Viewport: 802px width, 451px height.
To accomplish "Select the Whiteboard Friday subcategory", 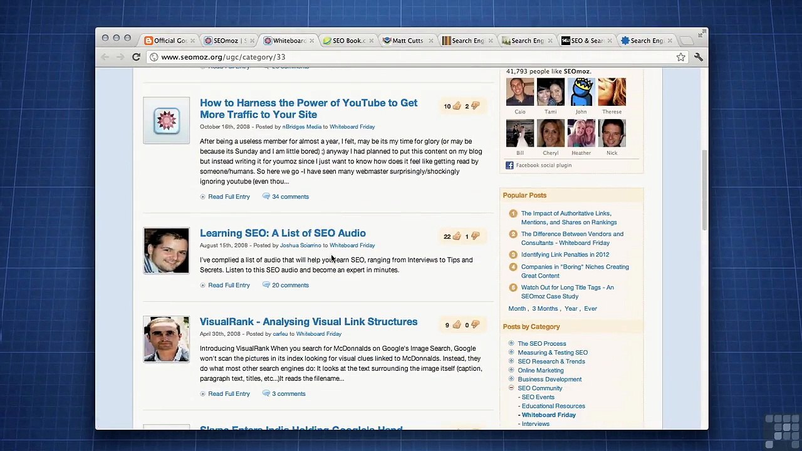I will [549, 415].
